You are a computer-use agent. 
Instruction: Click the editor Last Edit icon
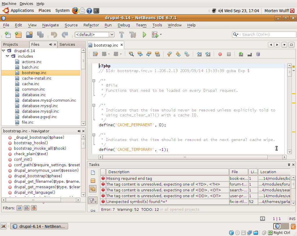point(95,54)
